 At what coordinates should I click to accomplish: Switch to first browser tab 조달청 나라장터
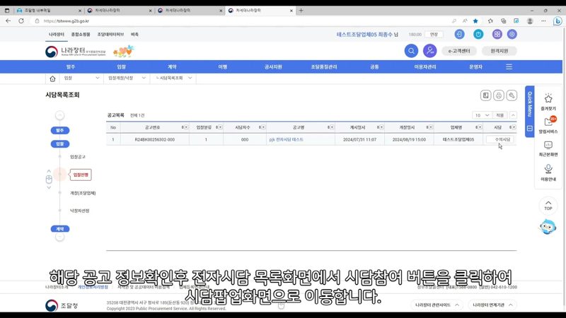(x=48, y=11)
